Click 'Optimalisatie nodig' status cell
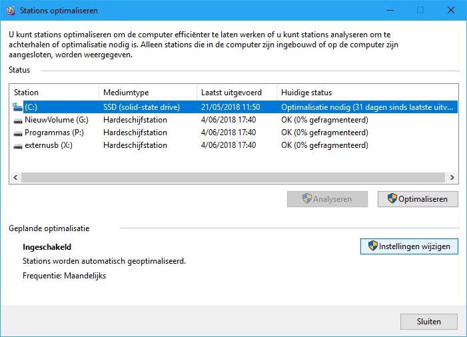 (x=367, y=107)
